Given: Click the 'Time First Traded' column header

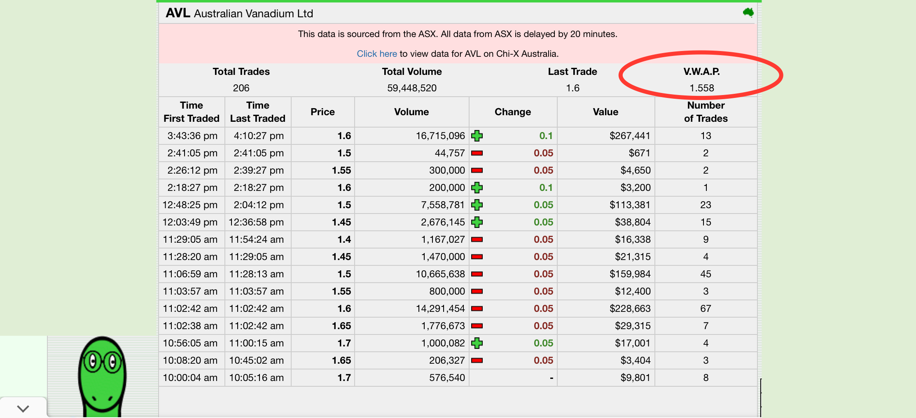Looking at the screenshot, I should pos(192,112).
